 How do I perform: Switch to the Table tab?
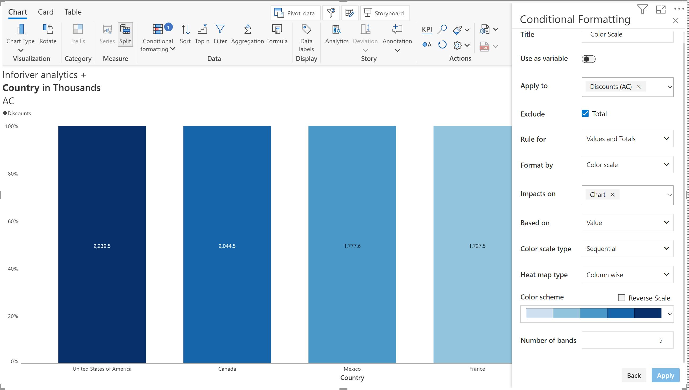tap(73, 12)
